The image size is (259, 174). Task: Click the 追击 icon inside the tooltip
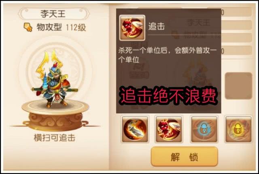(132, 28)
